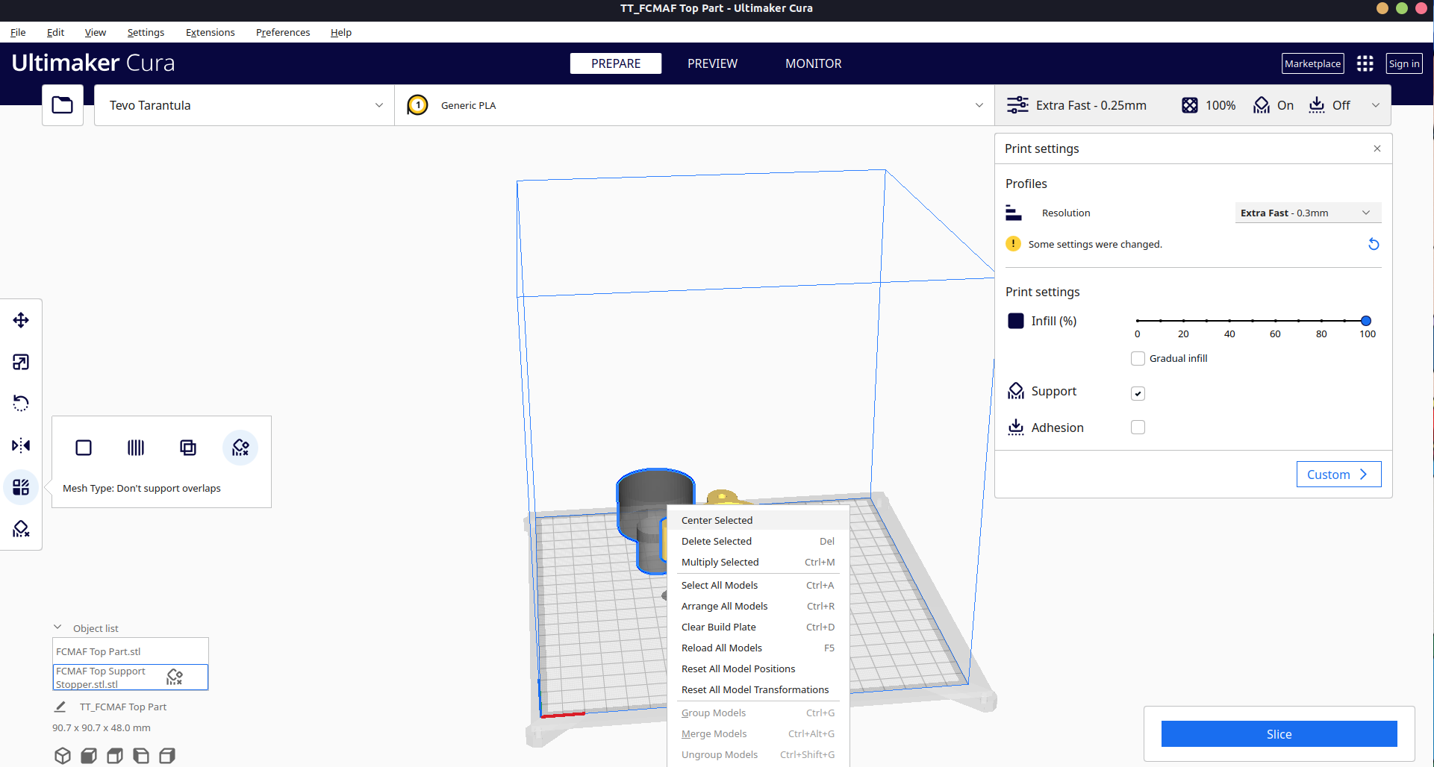Image resolution: width=1434 pixels, height=767 pixels.
Task: Set mesh type to Modify overlaps settings
Action: coord(188,448)
